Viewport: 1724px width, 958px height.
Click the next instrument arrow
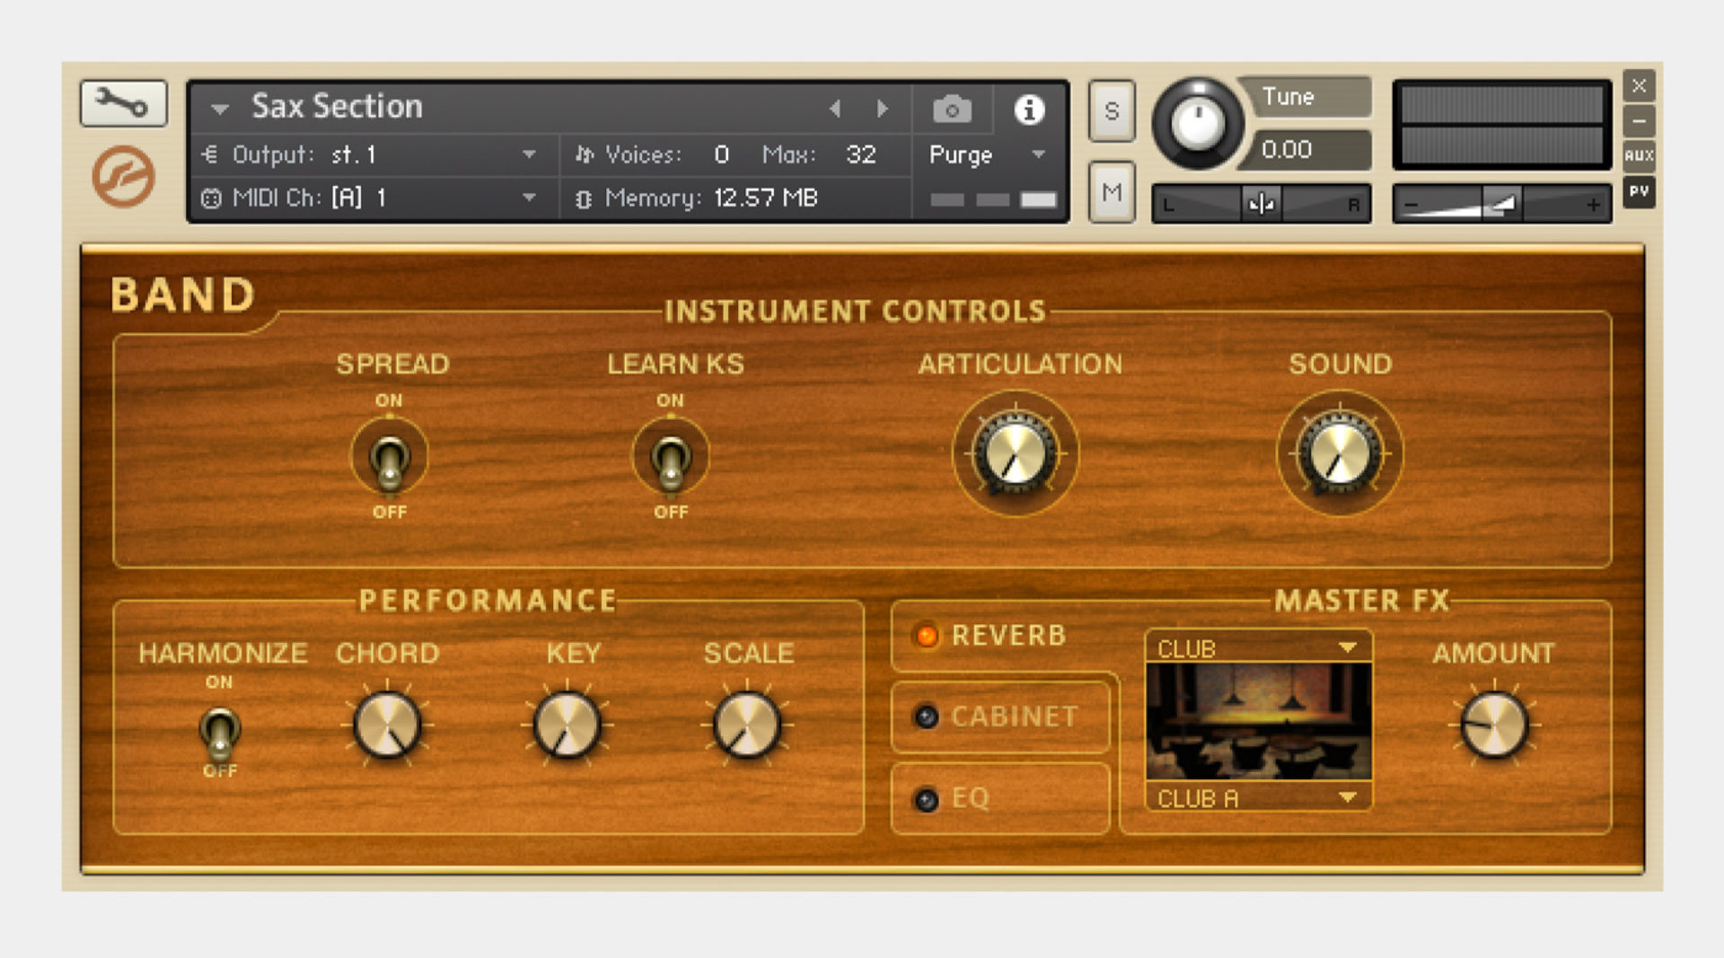click(882, 108)
